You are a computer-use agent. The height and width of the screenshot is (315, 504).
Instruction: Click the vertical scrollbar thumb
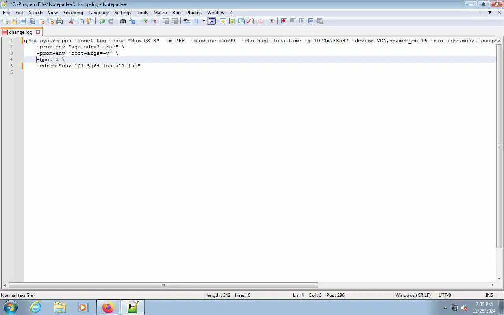[499, 146]
